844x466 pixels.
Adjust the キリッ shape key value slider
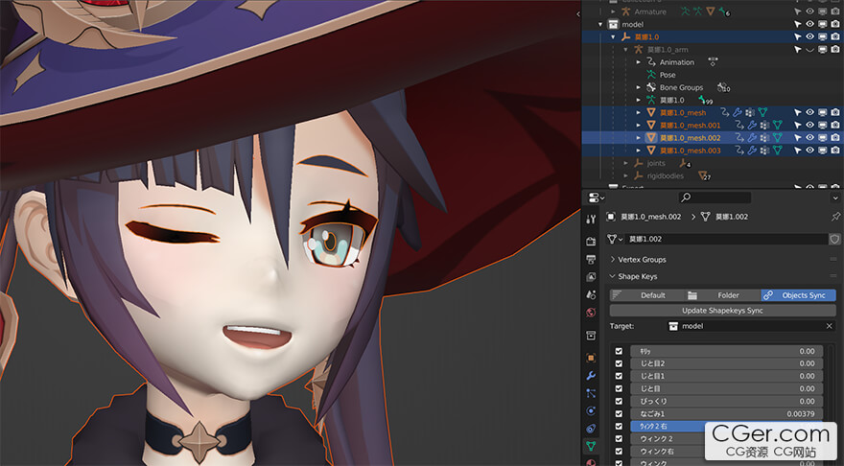(x=726, y=351)
